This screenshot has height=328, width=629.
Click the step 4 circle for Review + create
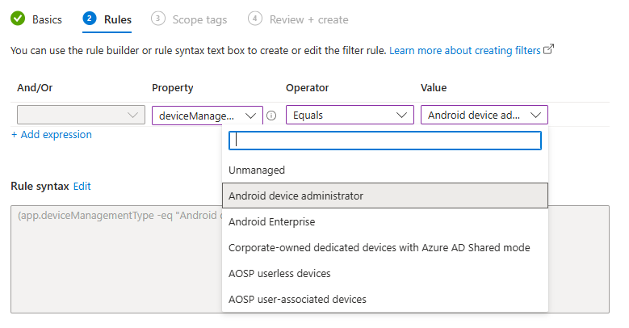click(255, 19)
